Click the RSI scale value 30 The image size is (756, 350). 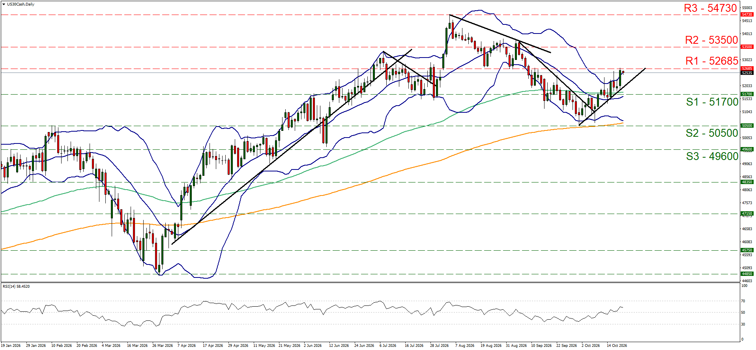pyautogui.click(x=743, y=324)
